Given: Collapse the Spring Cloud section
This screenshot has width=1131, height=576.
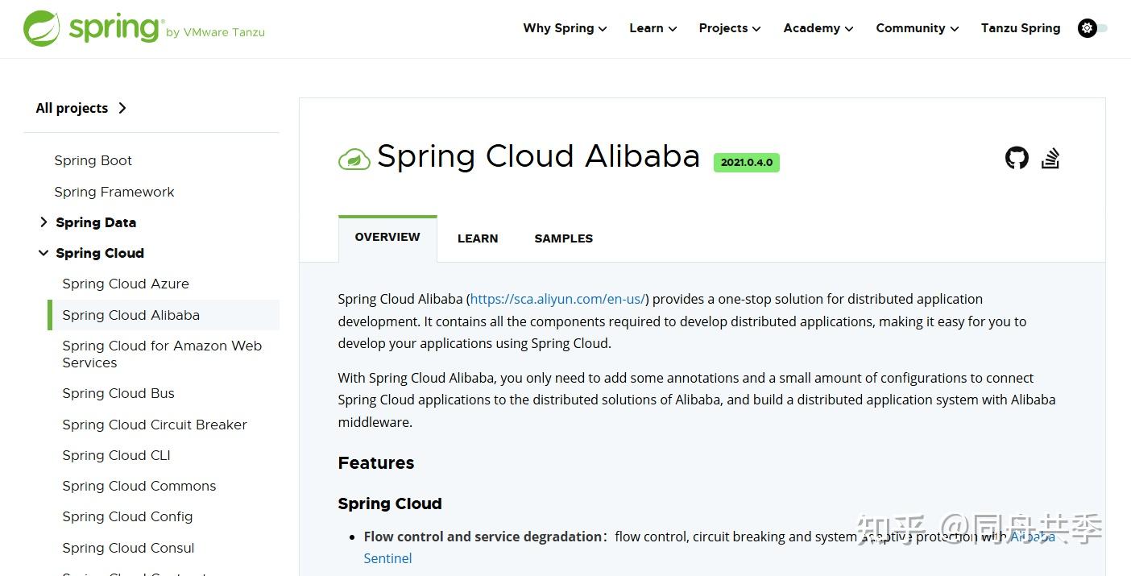Looking at the screenshot, I should [x=43, y=253].
